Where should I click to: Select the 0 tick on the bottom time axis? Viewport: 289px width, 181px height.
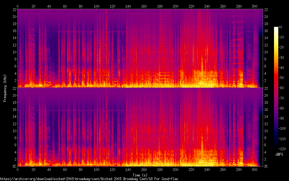[18, 170]
